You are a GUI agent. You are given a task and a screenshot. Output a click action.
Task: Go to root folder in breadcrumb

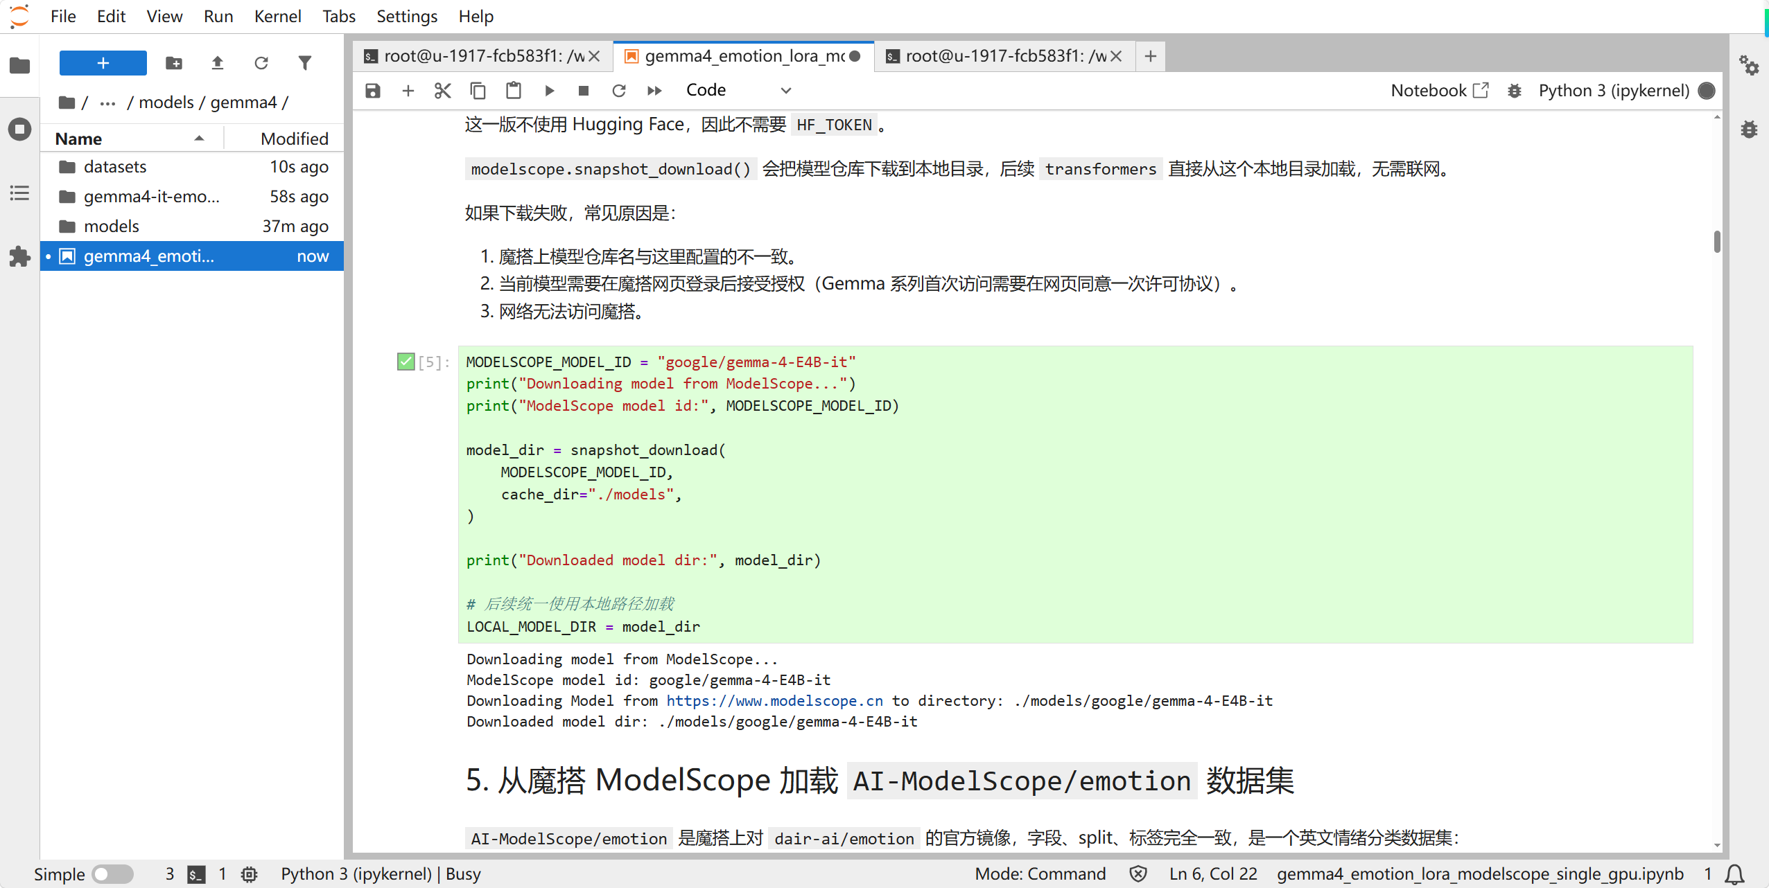68,103
